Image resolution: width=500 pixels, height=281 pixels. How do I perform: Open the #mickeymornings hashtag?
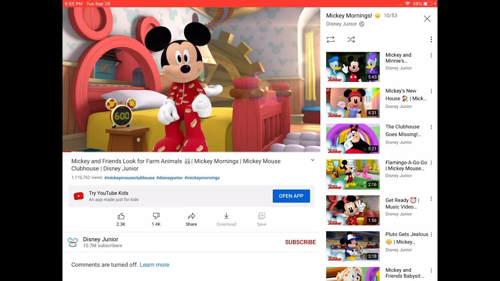(x=202, y=178)
